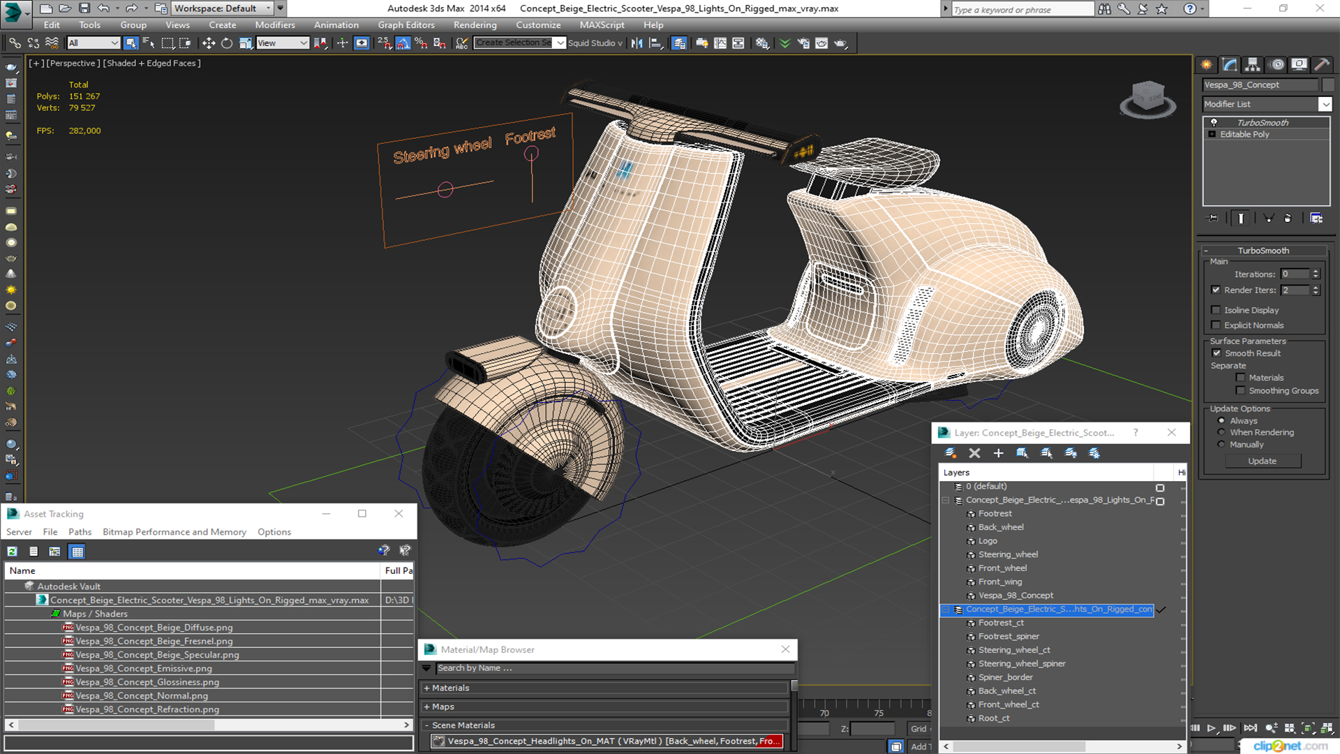Viewport: 1340px width, 754px height.
Task: Select When Rendering update option
Action: (1221, 432)
